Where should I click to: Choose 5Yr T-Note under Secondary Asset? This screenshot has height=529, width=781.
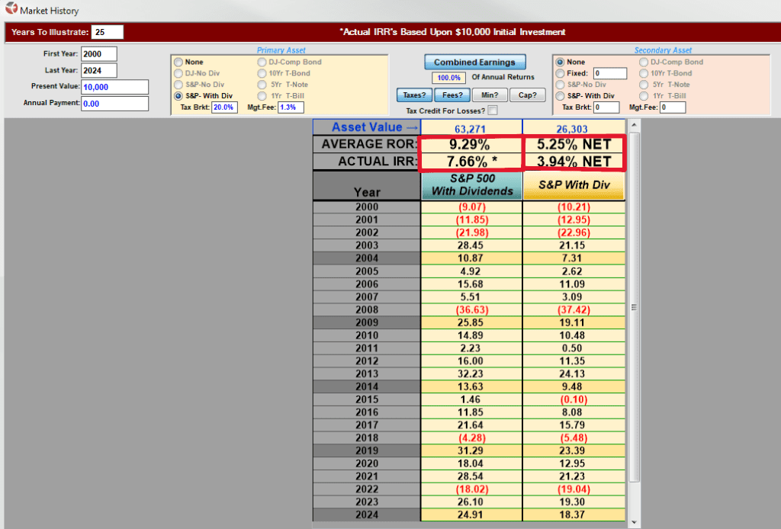pos(644,85)
